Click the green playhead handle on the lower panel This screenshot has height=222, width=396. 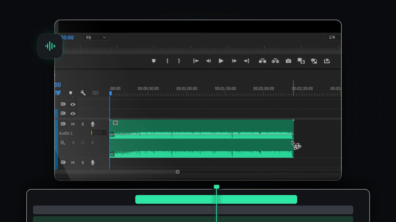[217, 187]
